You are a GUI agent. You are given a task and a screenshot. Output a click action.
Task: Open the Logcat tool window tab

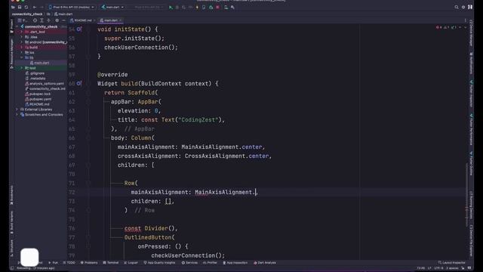(x=131, y=263)
